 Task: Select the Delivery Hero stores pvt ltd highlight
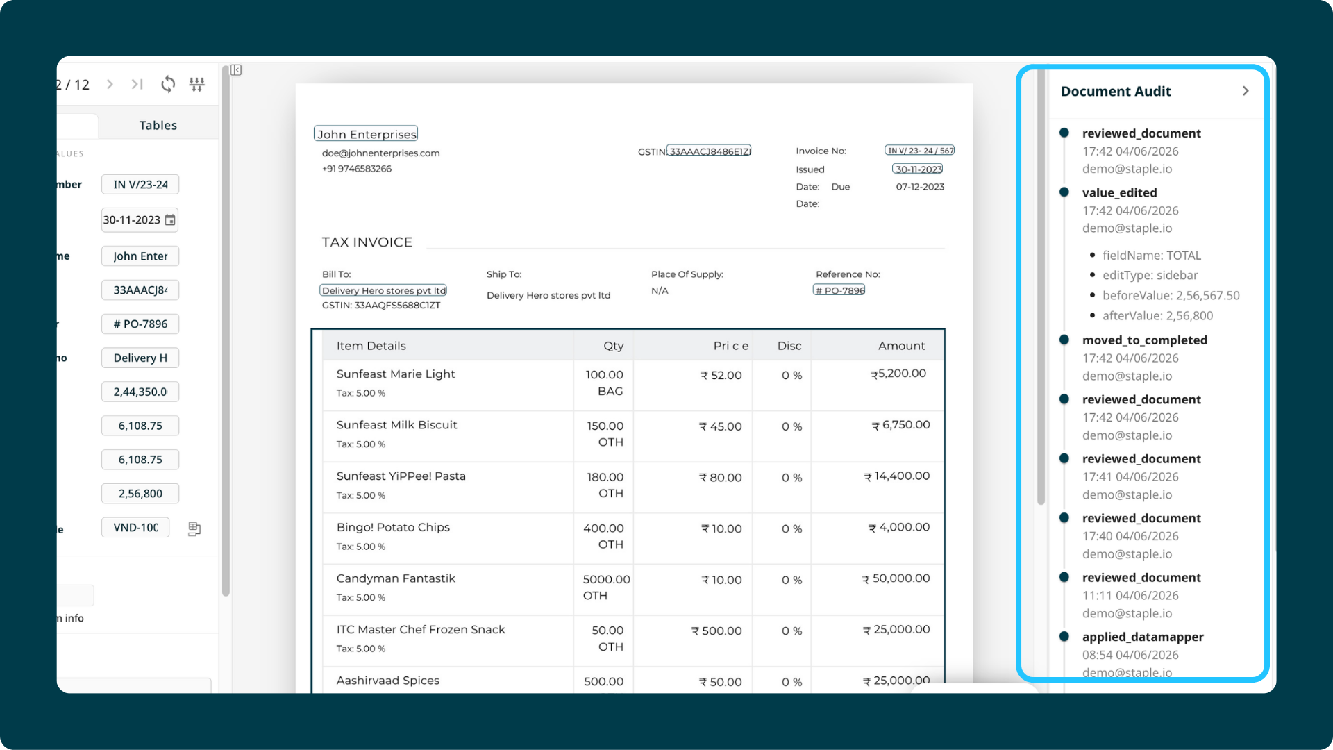coord(383,290)
